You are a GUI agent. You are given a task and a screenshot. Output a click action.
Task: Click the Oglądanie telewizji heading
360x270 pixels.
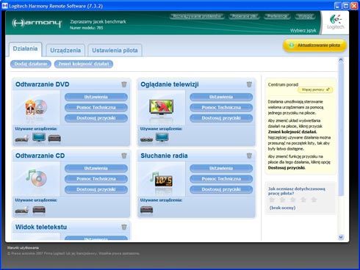tap(170, 84)
